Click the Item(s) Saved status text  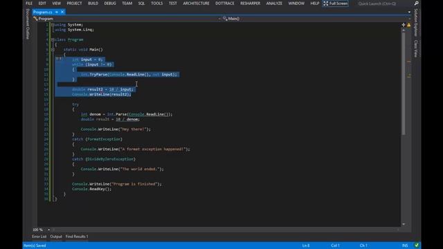[x=35, y=246]
